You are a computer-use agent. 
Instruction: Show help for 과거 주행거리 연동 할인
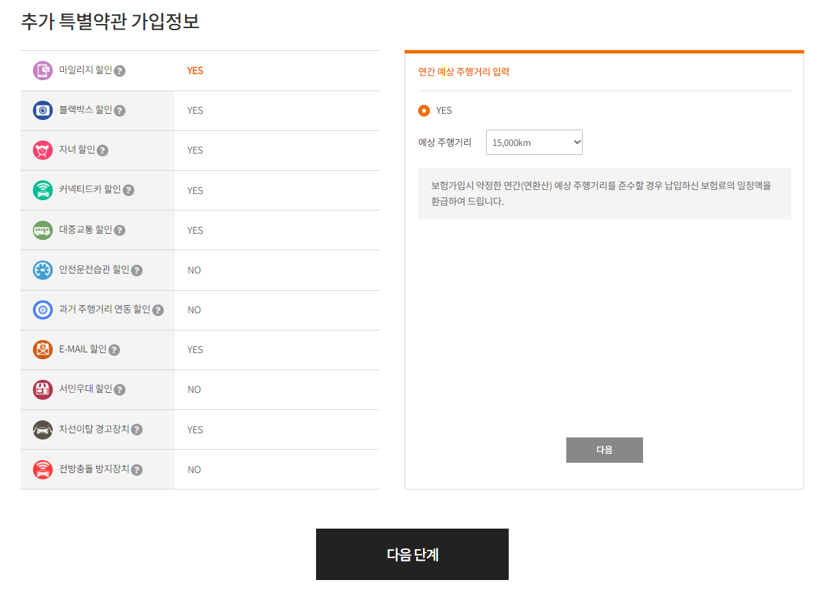click(x=158, y=310)
